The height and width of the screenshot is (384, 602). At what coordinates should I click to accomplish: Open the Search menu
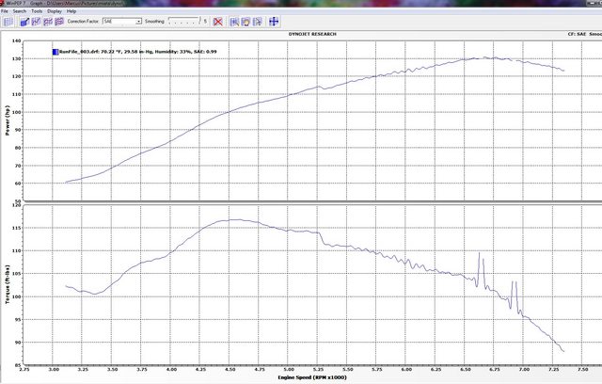coord(19,11)
